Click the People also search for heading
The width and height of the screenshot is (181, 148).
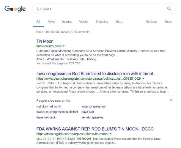[x=53, y=101]
